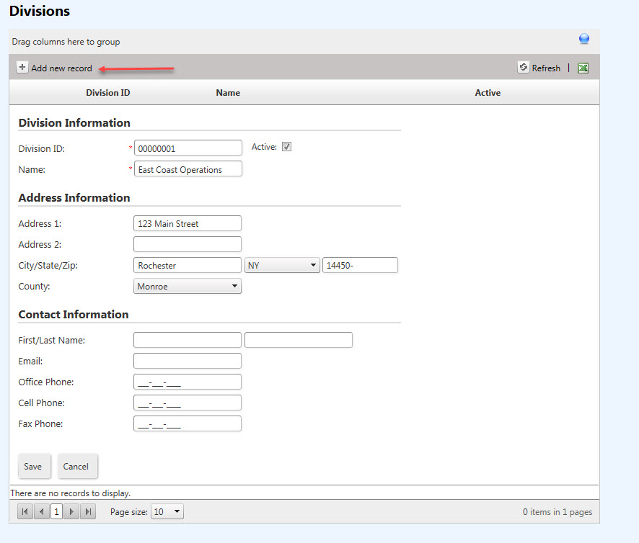This screenshot has height=543, width=639.
Task: Save the division record
Action: [33, 467]
